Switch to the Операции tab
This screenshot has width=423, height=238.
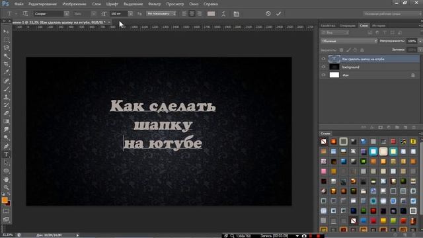click(x=348, y=26)
